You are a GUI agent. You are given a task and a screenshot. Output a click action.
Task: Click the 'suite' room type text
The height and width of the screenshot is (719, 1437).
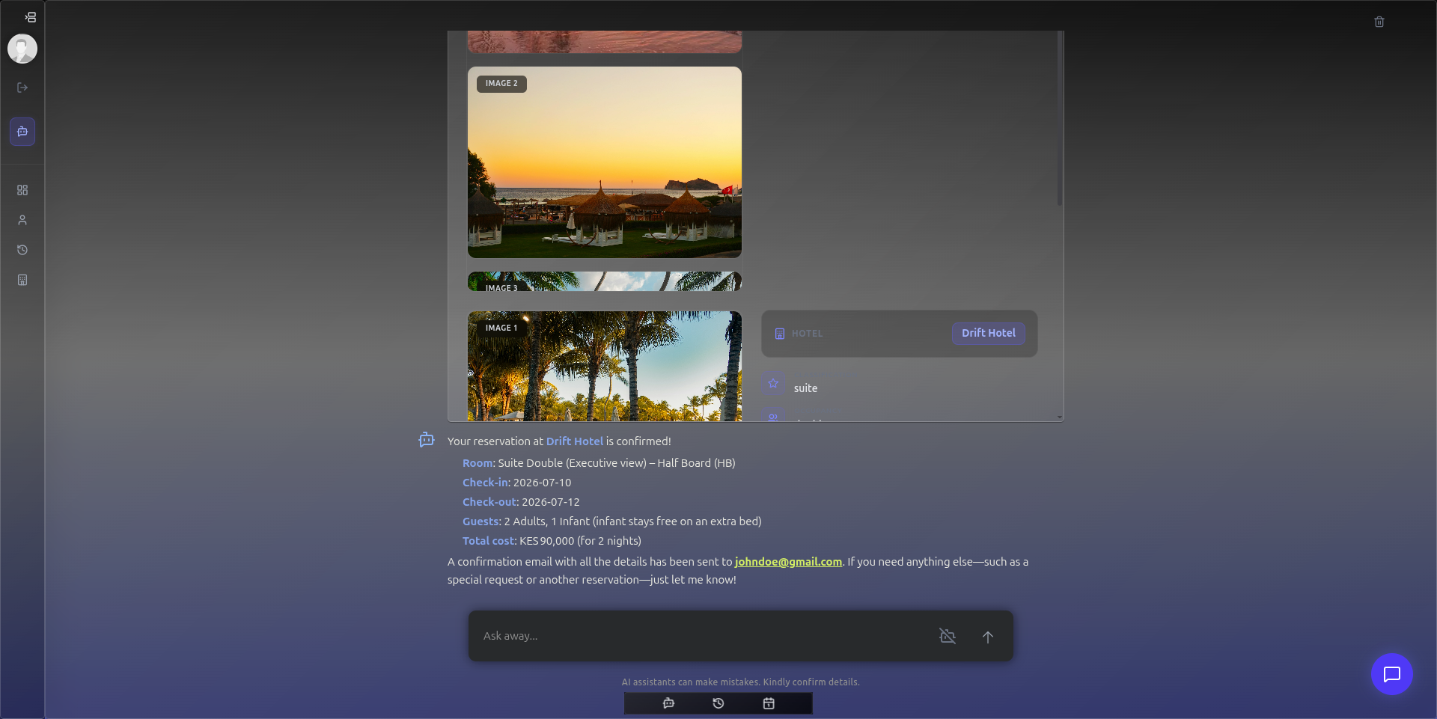pos(805,388)
